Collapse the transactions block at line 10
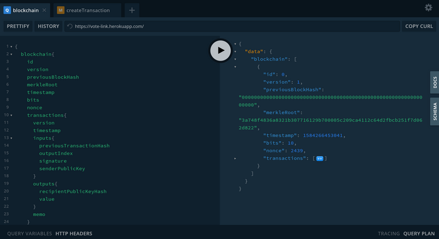Image resolution: width=439 pixels, height=239 pixels. click(11, 115)
